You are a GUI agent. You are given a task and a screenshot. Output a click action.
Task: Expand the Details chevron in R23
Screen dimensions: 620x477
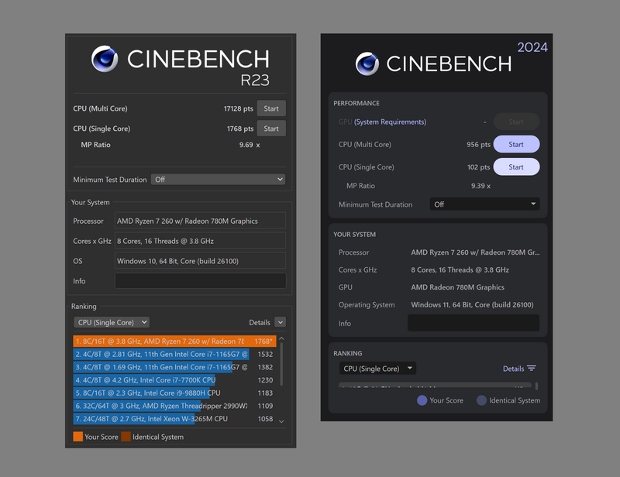pyautogui.click(x=279, y=322)
